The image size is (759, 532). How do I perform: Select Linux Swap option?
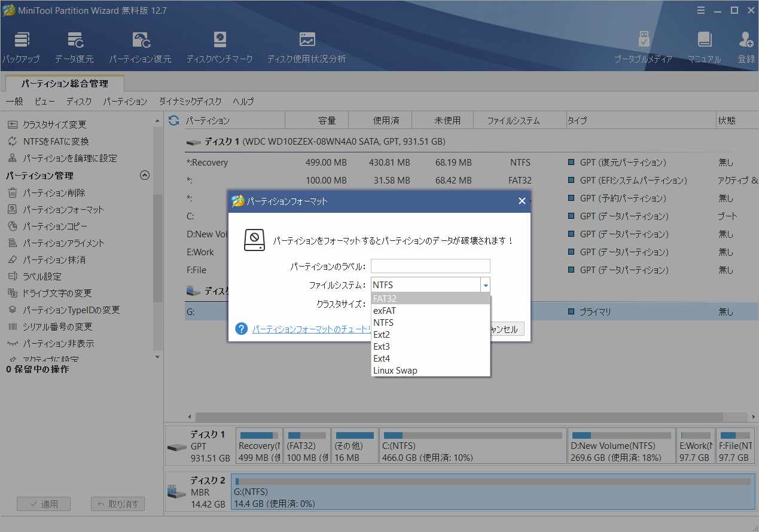[431, 371]
